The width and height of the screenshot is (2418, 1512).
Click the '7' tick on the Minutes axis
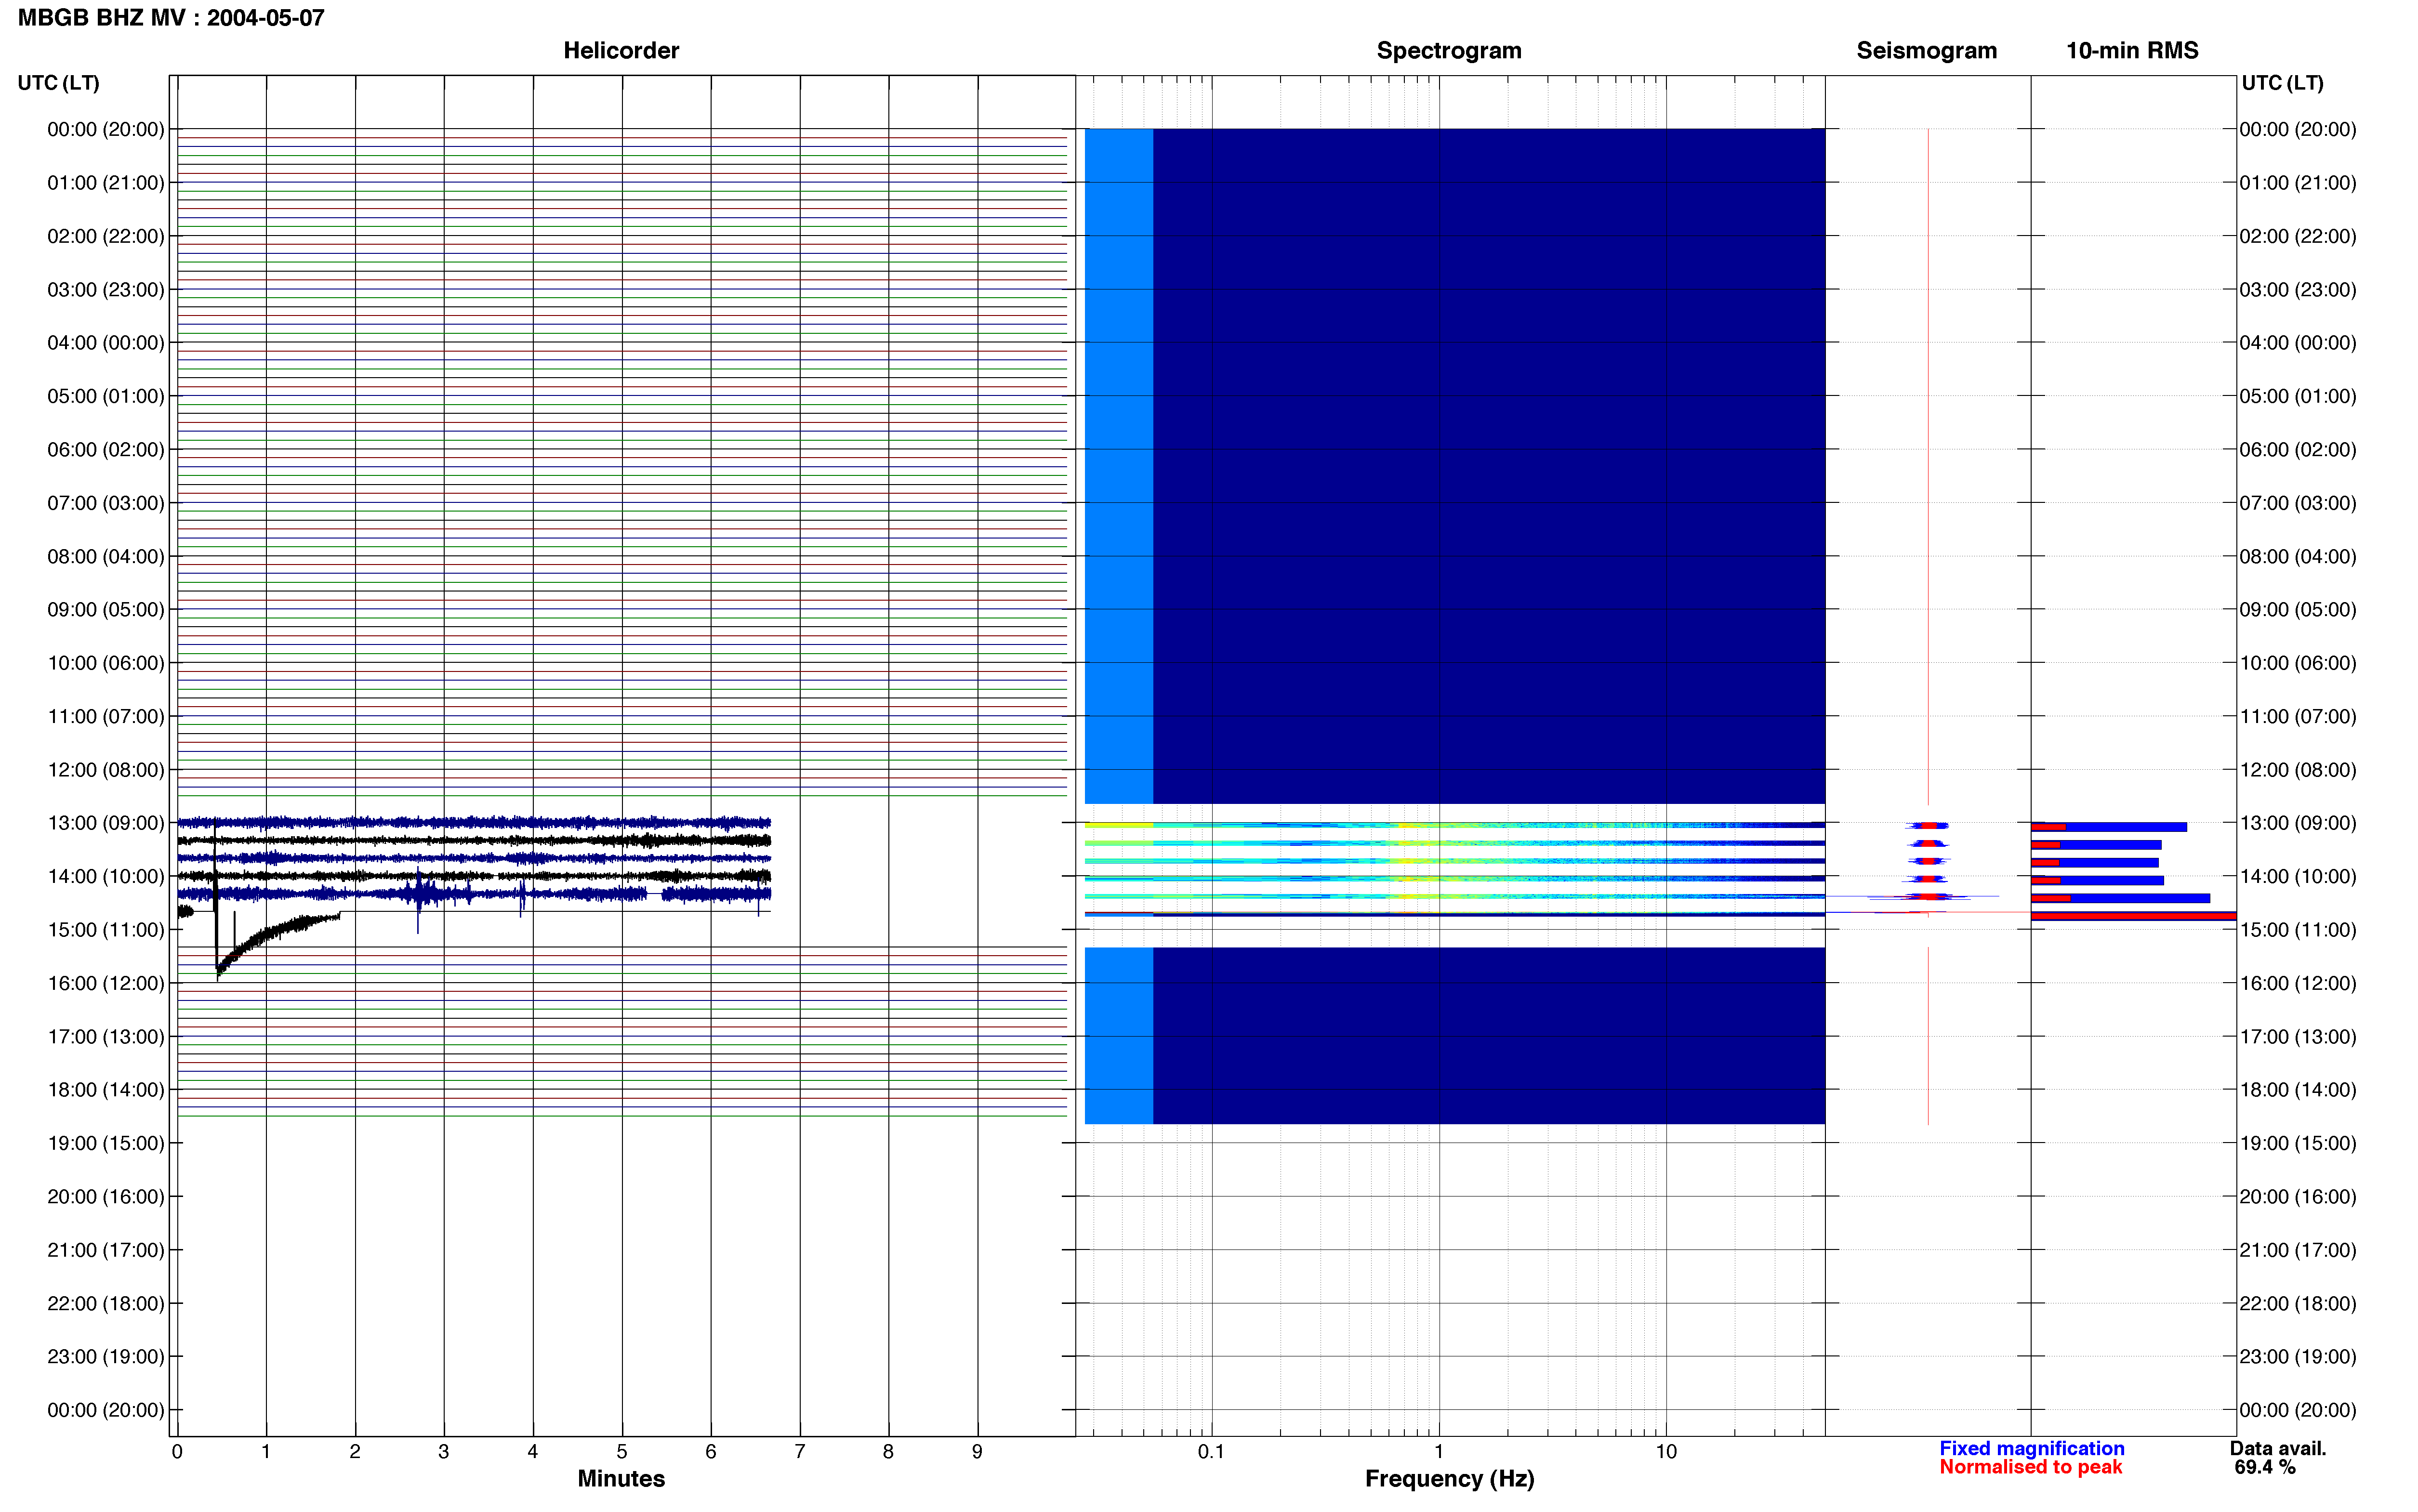[x=800, y=1451]
